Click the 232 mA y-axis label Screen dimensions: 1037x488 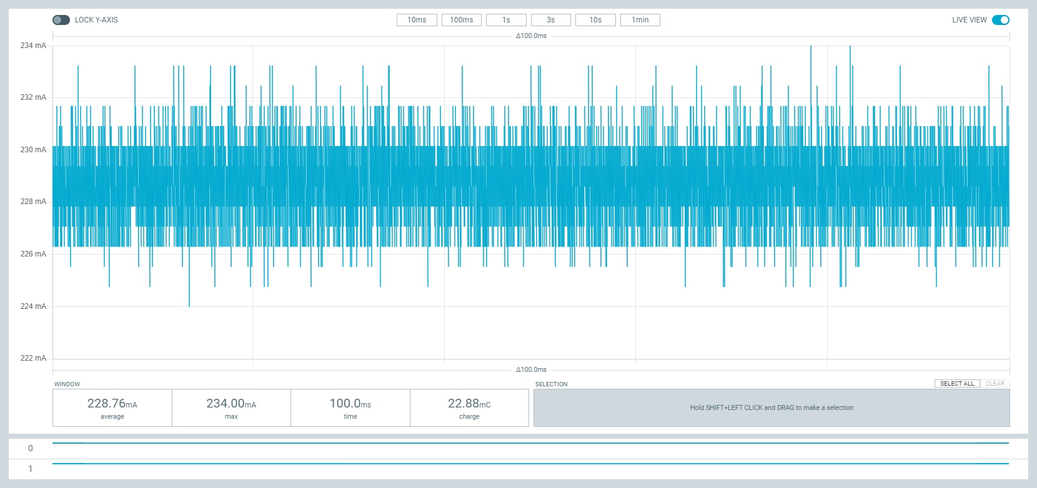(x=33, y=97)
